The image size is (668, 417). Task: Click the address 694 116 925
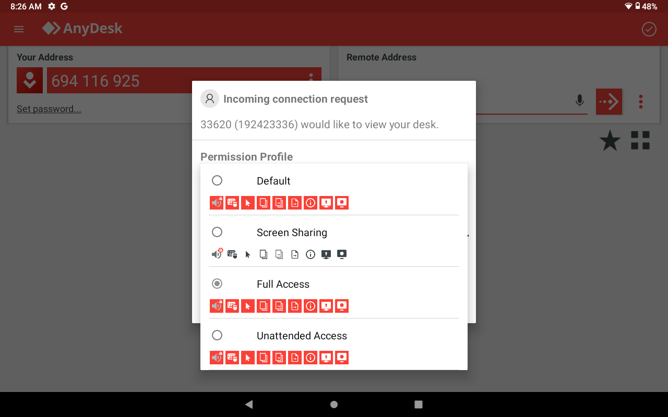point(96,81)
